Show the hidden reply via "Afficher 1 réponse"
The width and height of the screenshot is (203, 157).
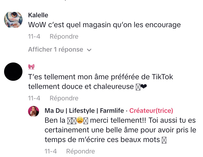pyautogui.click(x=56, y=50)
